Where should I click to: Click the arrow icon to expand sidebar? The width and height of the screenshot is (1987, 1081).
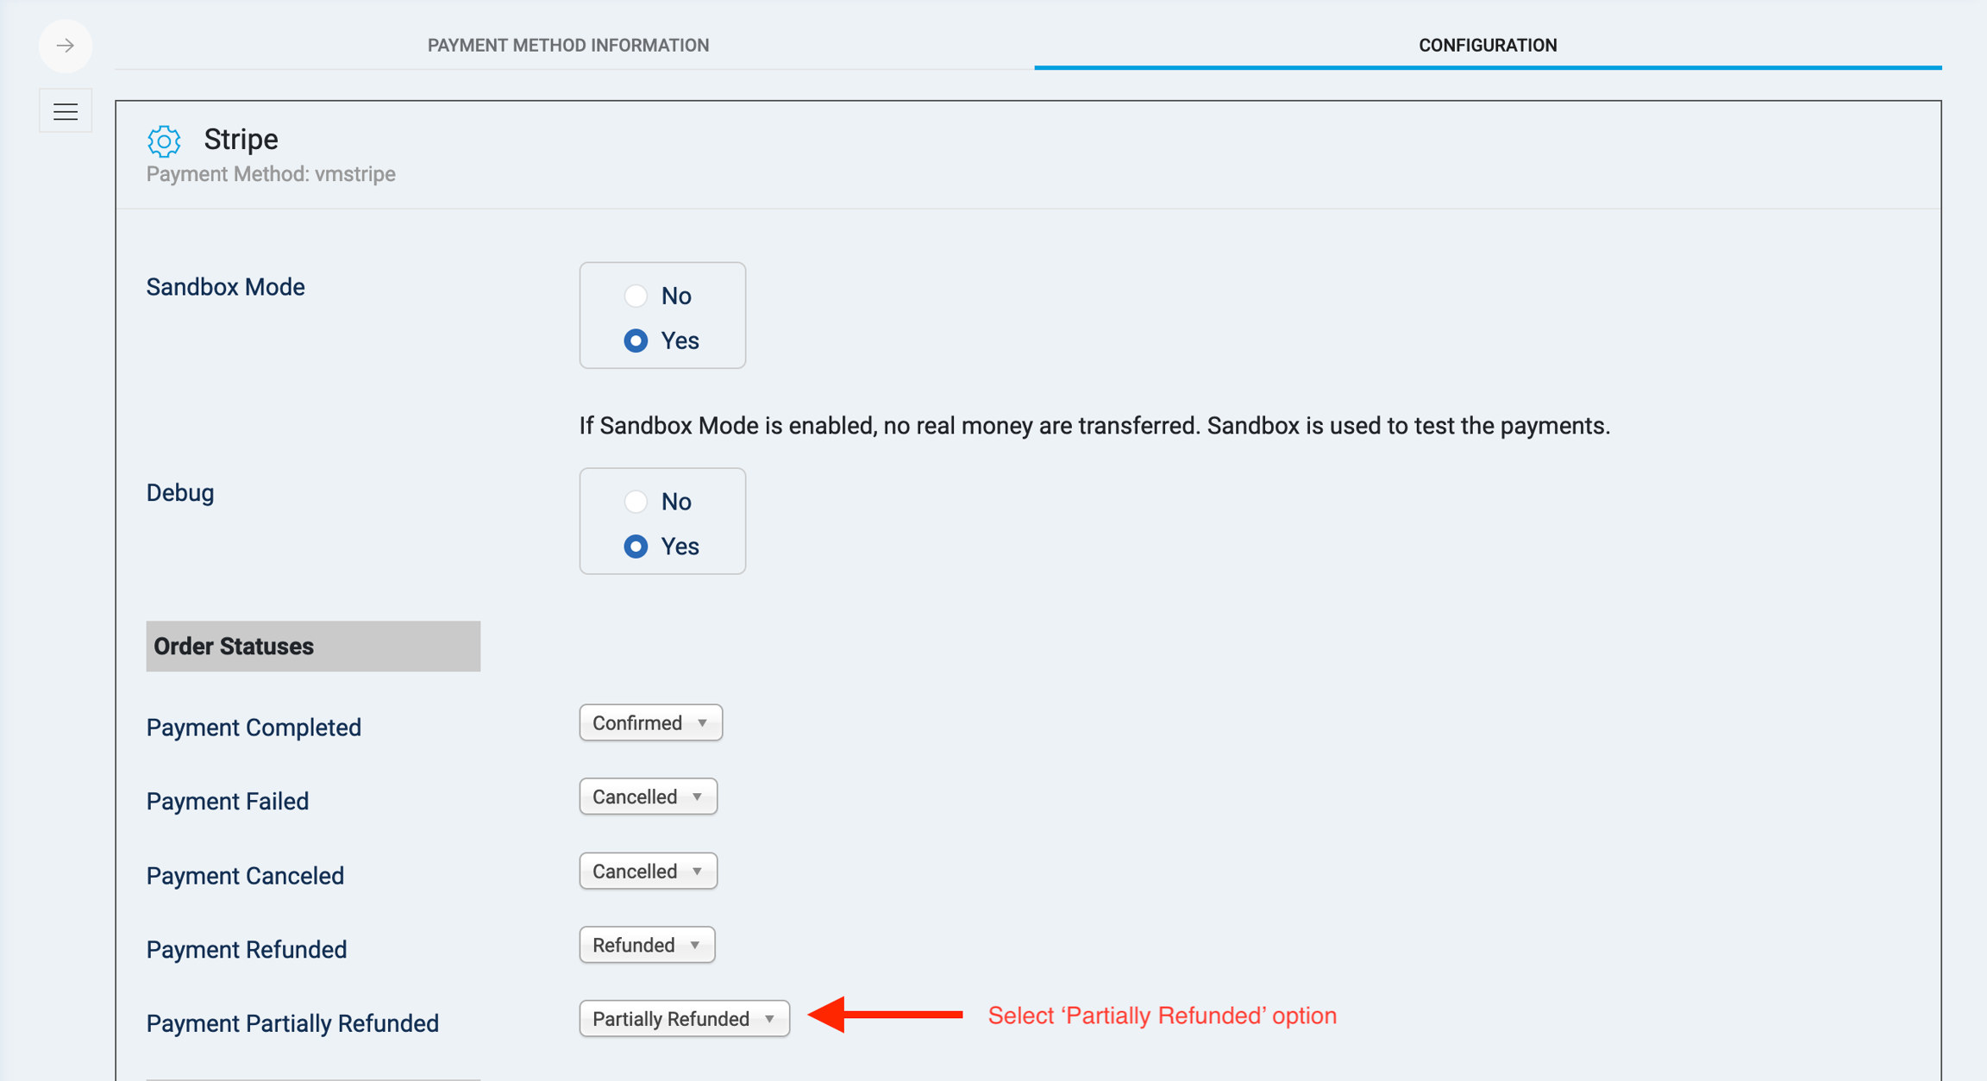click(x=66, y=46)
